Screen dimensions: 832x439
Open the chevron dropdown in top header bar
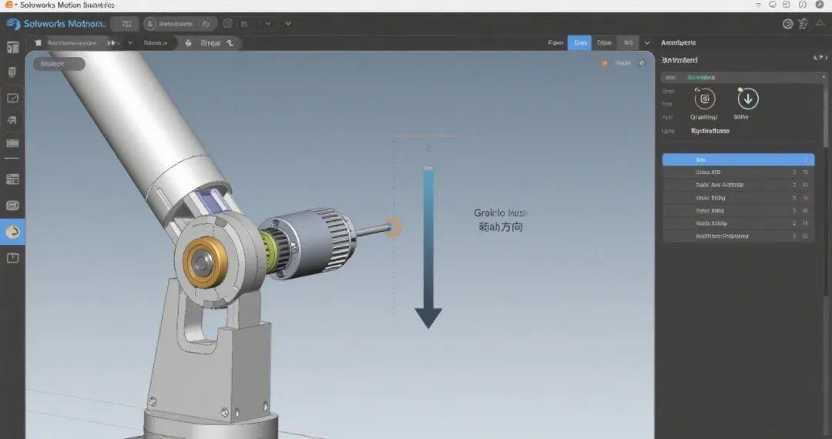coord(287,24)
